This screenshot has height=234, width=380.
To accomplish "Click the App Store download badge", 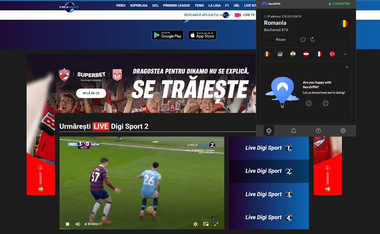I will pyautogui.click(x=202, y=35).
